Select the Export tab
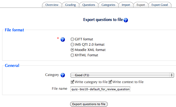Screen dimensions: 176x107 coord(141,5)
